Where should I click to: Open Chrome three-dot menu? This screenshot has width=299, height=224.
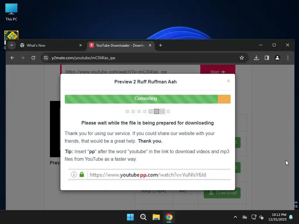[288, 58]
